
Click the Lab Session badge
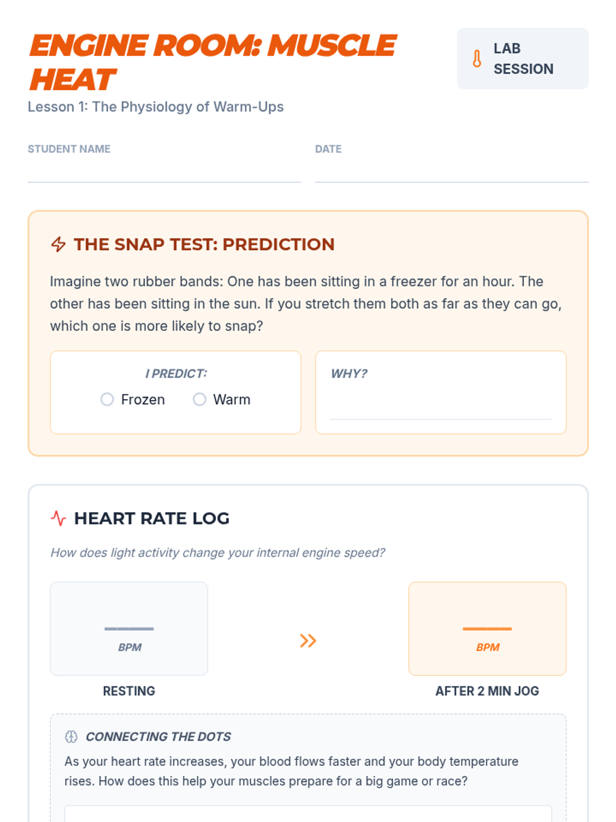click(x=523, y=59)
